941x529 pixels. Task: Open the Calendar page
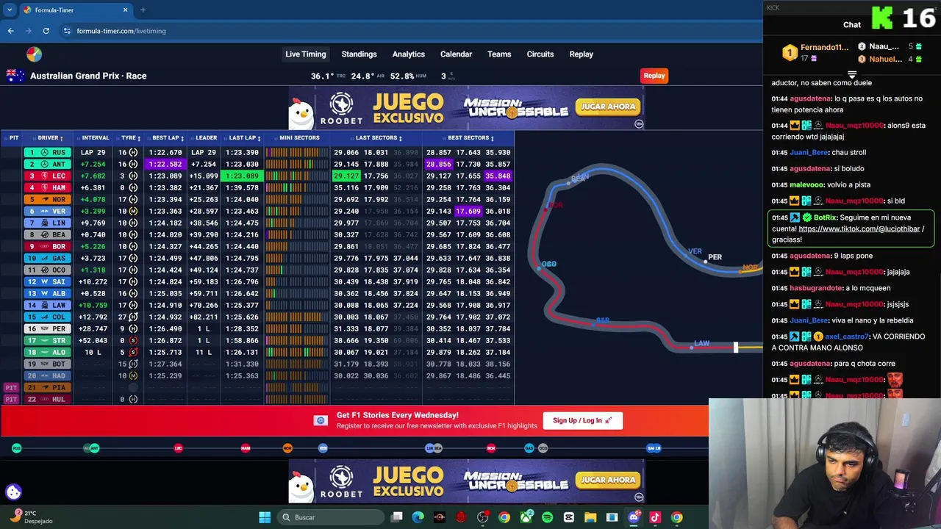point(456,54)
